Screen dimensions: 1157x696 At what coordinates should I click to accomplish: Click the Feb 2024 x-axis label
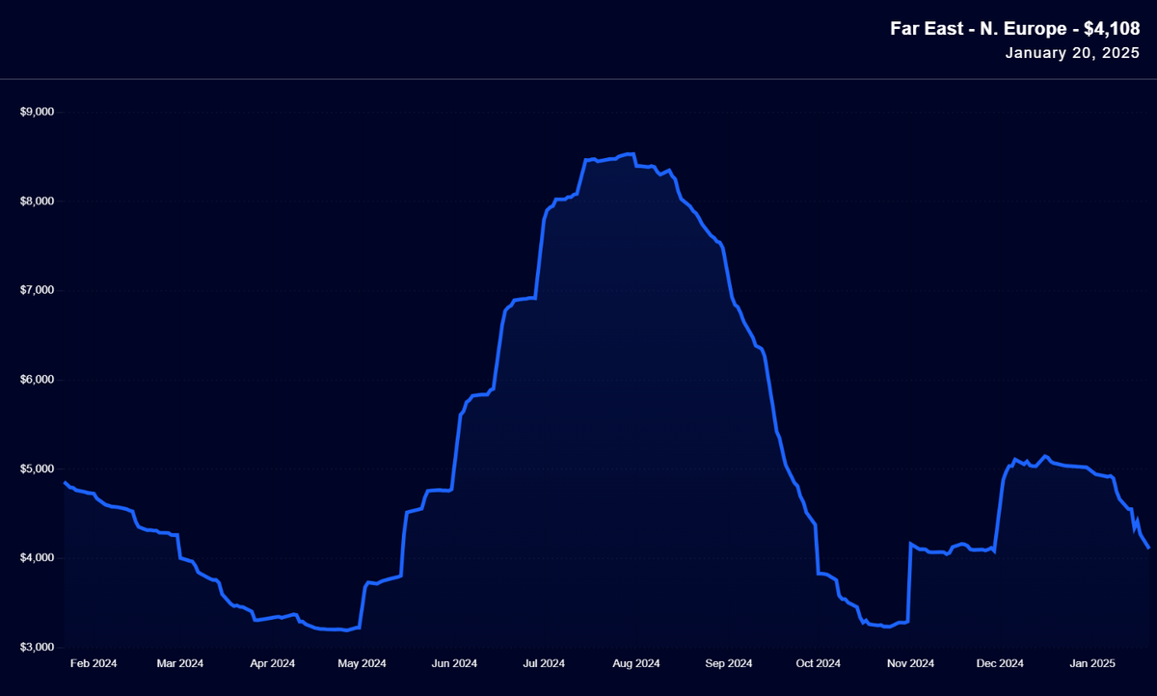(94, 663)
